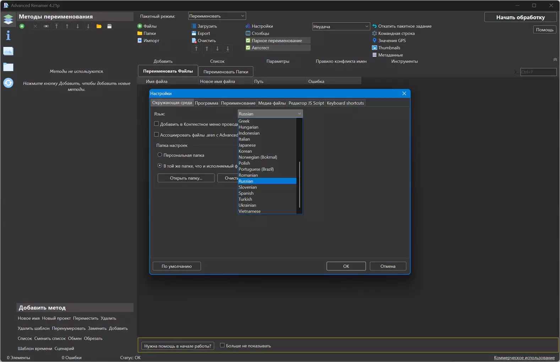Viewport: 560px width, 362px height.
Task: Collapse the Язык language dropdown
Action: (x=270, y=114)
